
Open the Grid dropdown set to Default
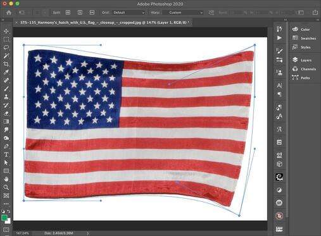pyautogui.click(x=129, y=13)
